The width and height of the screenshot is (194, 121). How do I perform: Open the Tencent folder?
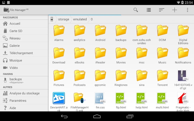(162, 78)
